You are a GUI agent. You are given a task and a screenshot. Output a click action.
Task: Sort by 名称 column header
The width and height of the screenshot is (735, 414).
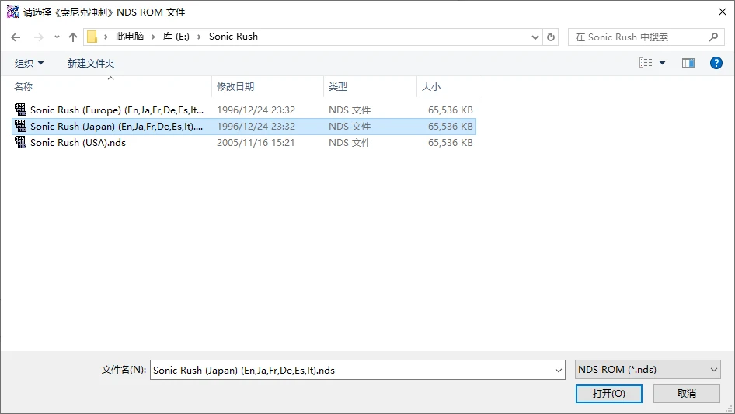110,87
